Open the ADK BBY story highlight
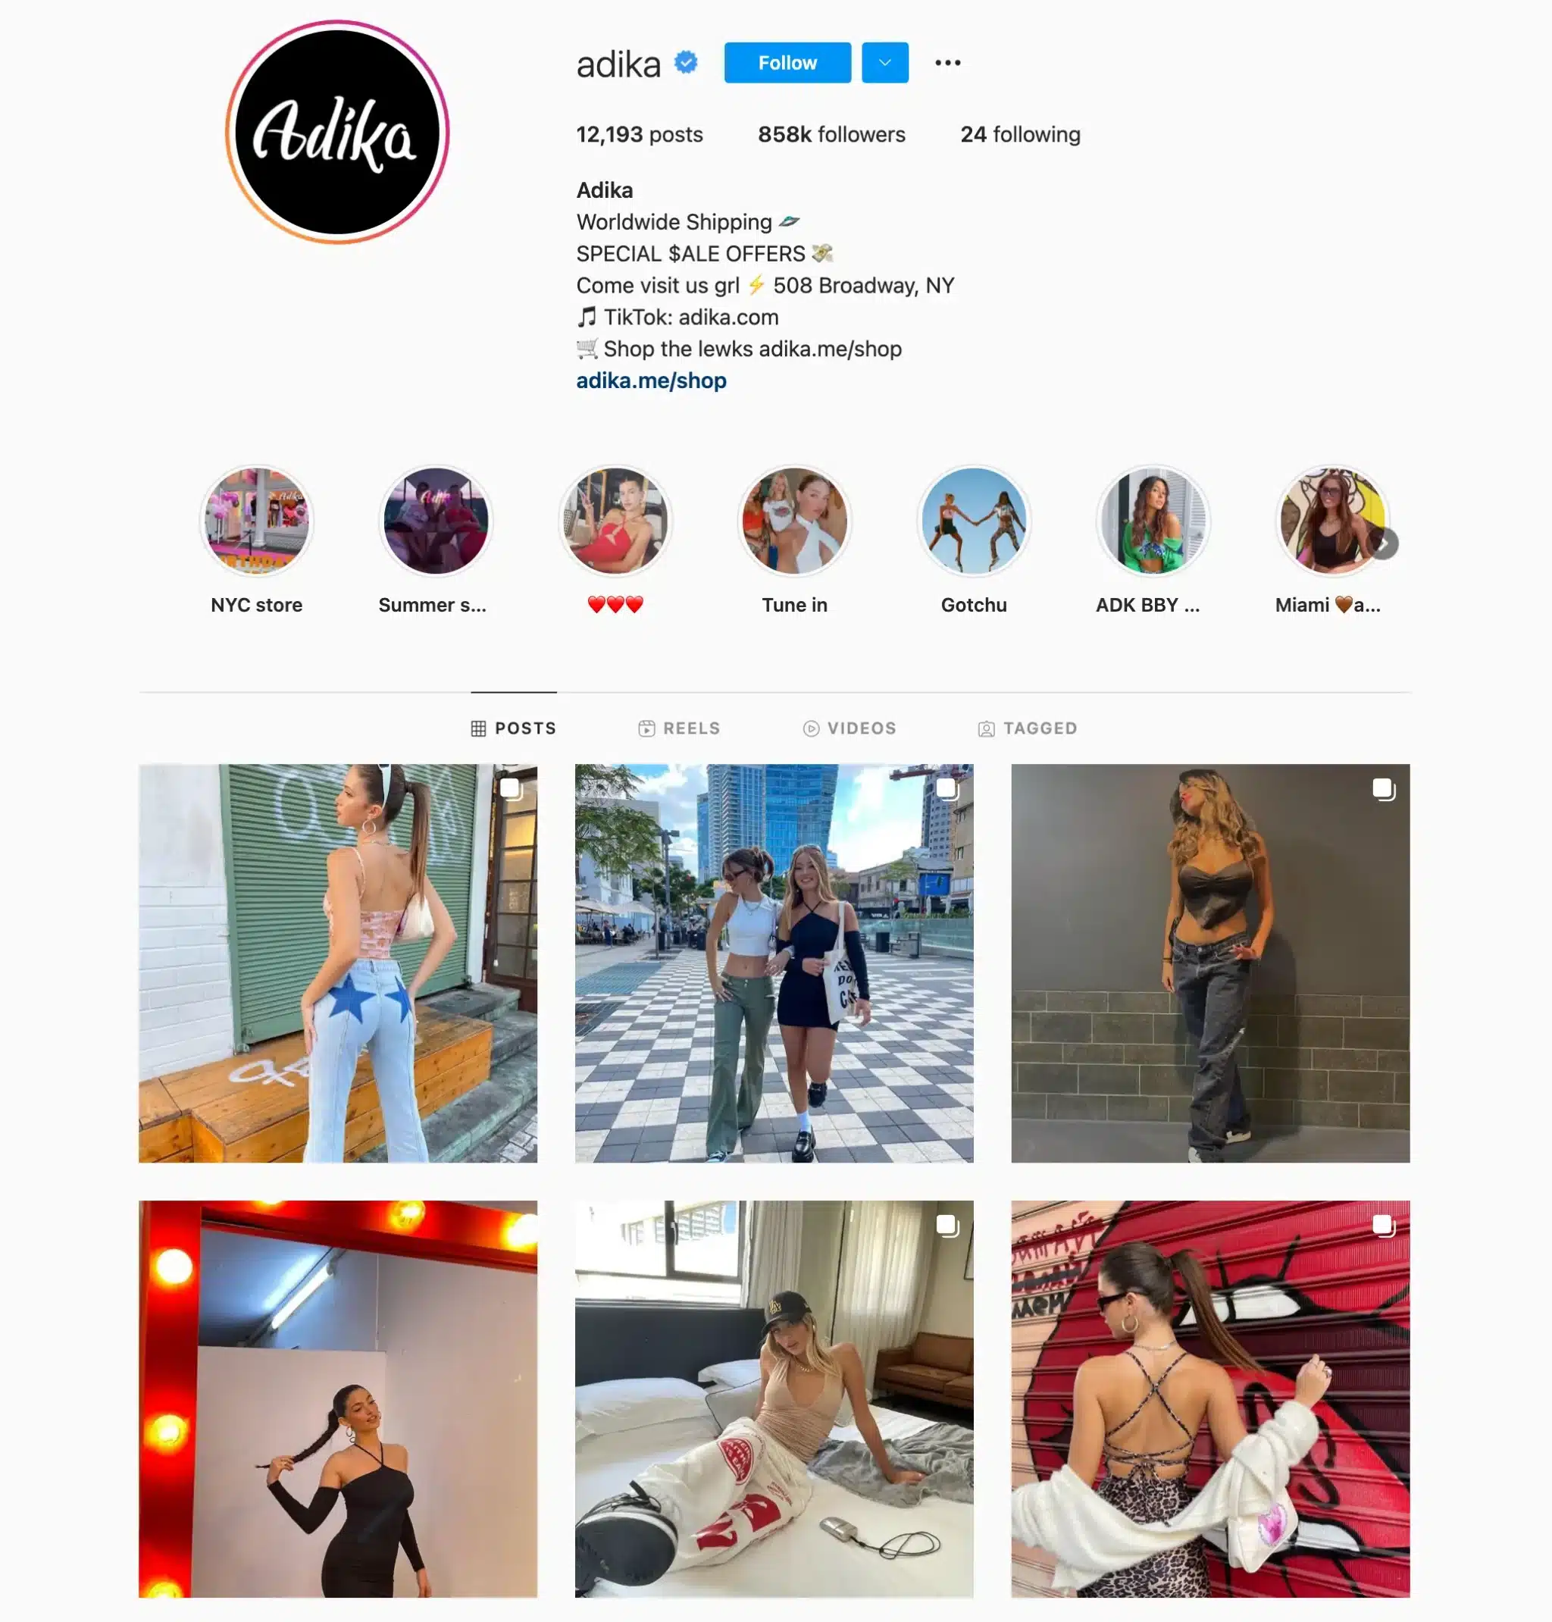1552x1622 pixels. tap(1153, 521)
